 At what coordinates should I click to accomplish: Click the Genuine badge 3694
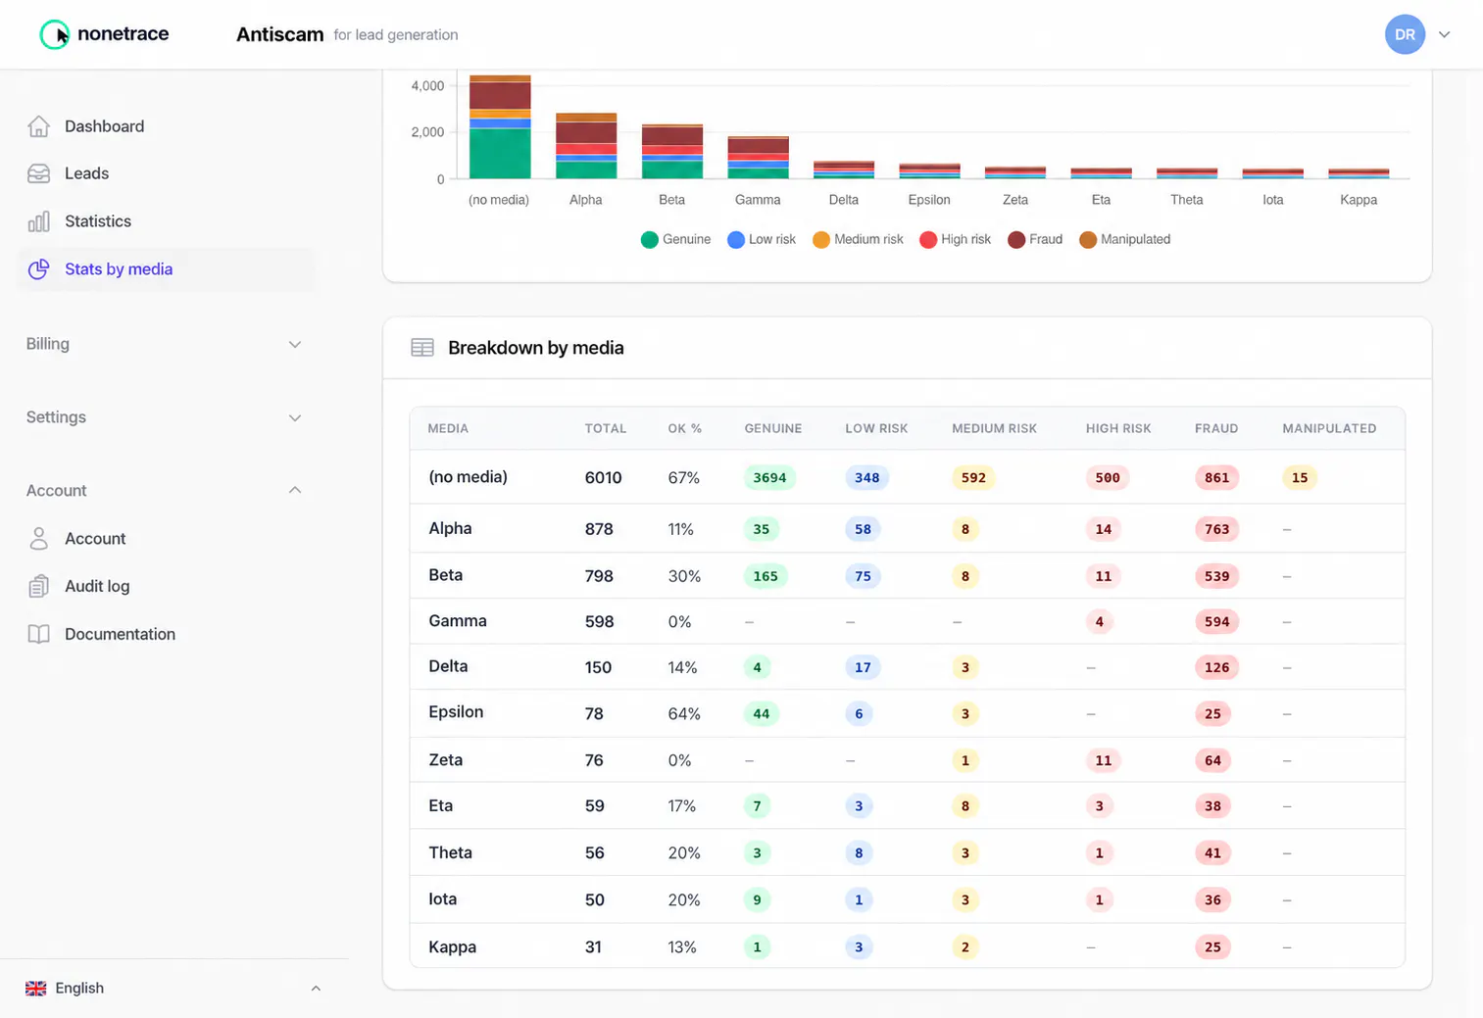pyautogui.click(x=769, y=478)
